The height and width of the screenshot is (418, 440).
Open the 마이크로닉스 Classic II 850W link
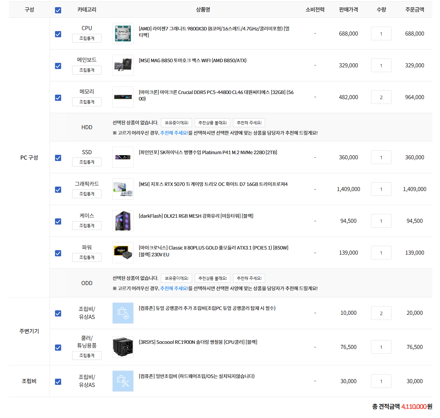pos(214,251)
